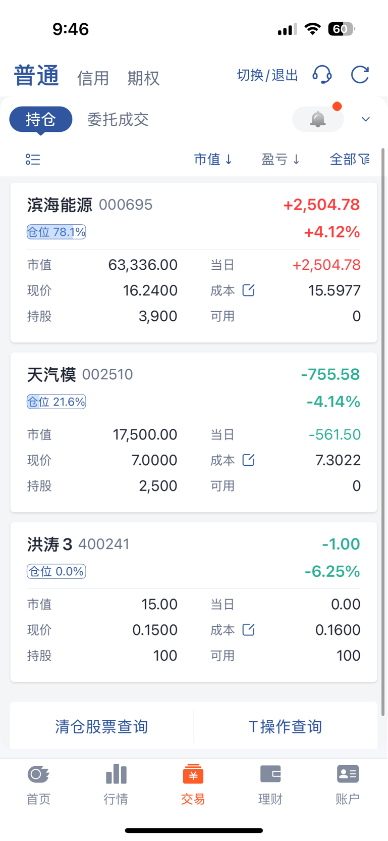Open T操作查询

pos(286,727)
